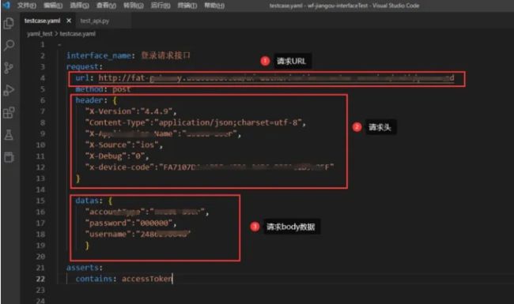
Task: Click the 登录请求接口 value text
Action: [165, 55]
